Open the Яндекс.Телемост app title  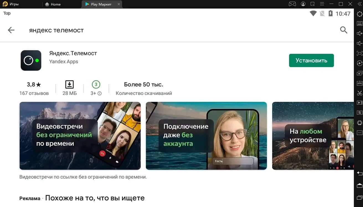[x=73, y=53]
